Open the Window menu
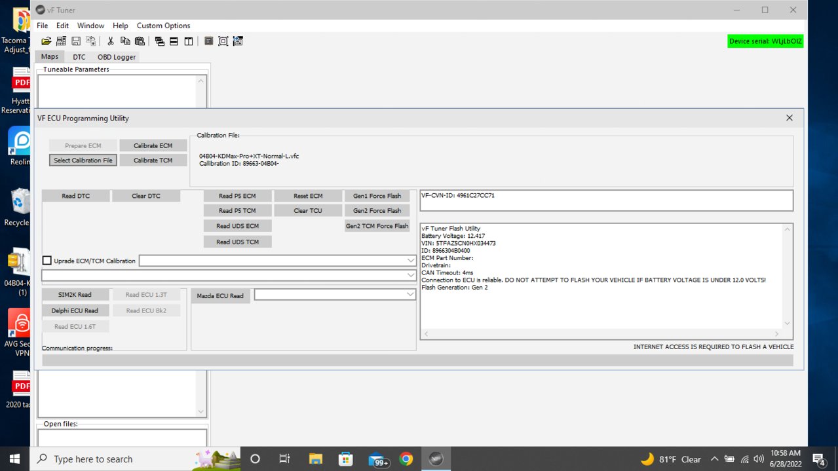 pos(90,26)
